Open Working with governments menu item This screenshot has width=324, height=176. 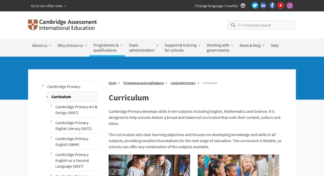(x=218, y=47)
